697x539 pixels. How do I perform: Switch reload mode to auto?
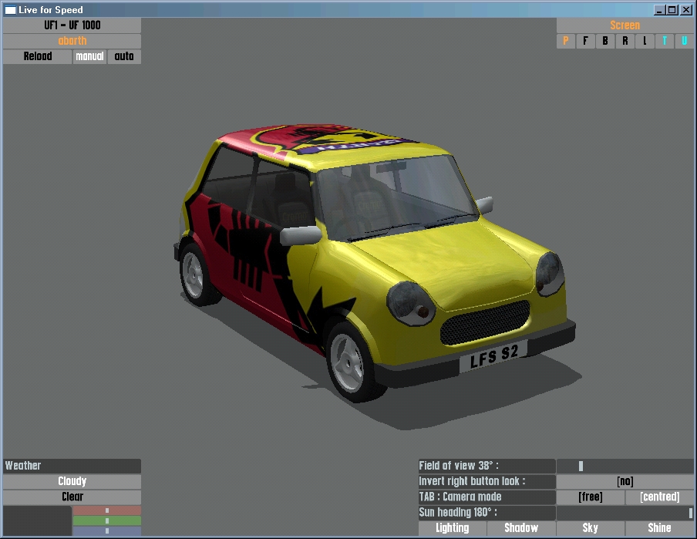click(x=124, y=56)
